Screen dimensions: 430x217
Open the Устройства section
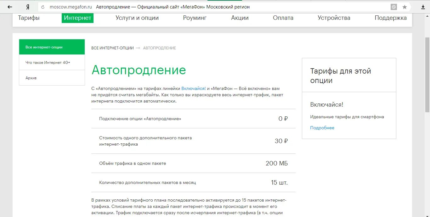click(334, 18)
